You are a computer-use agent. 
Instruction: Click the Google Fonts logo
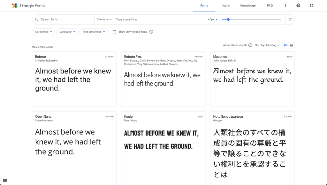pos(28,5)
